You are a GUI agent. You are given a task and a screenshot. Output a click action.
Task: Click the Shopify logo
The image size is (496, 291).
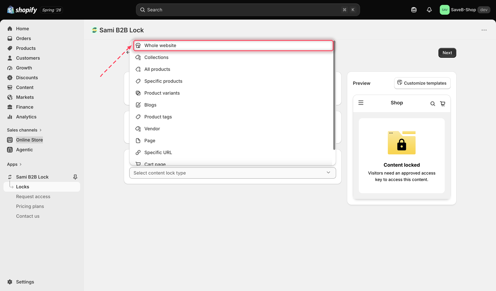pyautogui.click(x=22, y=10)
